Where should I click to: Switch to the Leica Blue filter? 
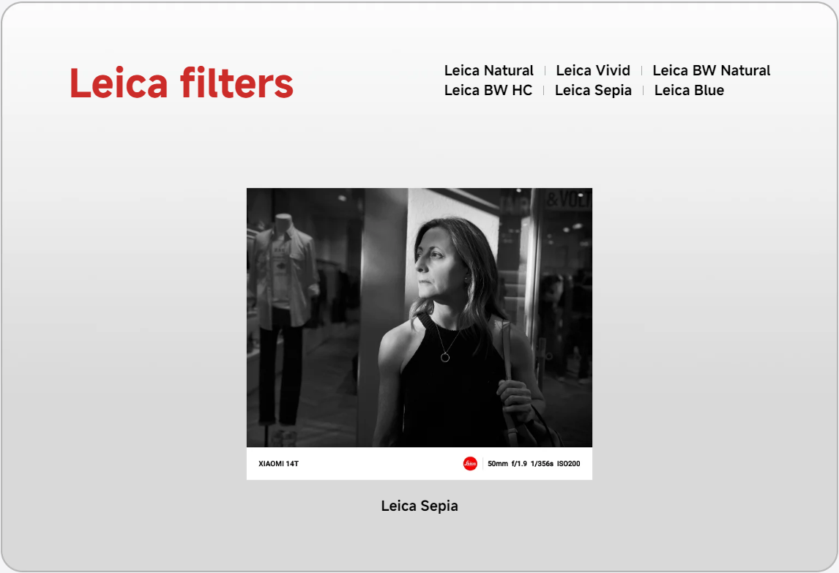point(689,91)
